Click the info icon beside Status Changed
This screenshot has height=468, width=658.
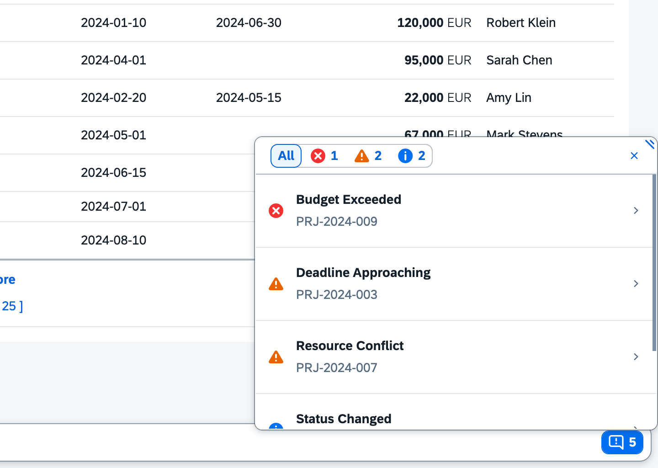pos(276,428)
